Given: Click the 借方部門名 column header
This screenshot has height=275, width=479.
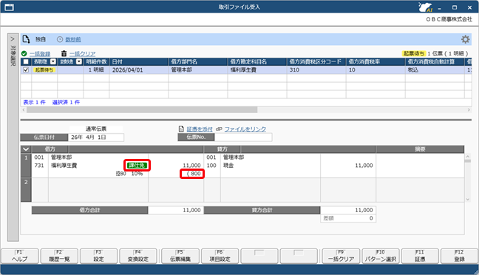Looking at the screenshot, I should 198,61.
